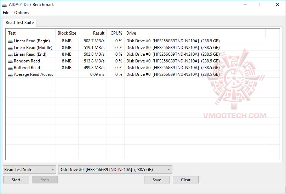This screenshot has width=286, height=194.
Task: Click the Save button
Action: pyautogui.click(x=157, y=180)
